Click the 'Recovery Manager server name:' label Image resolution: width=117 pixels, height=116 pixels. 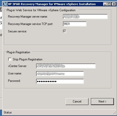click(28, 17)
